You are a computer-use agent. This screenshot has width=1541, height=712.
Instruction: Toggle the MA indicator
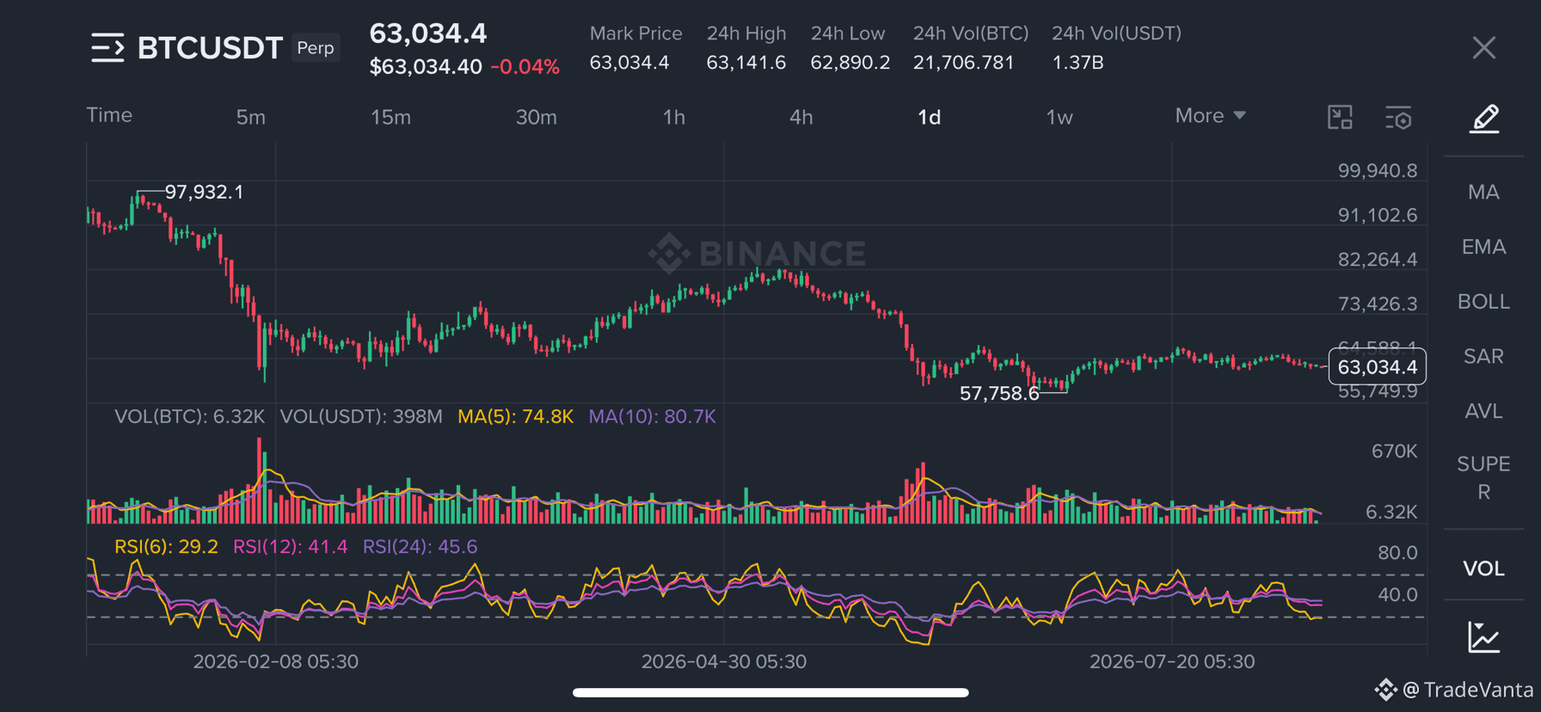coord(1483,192)
